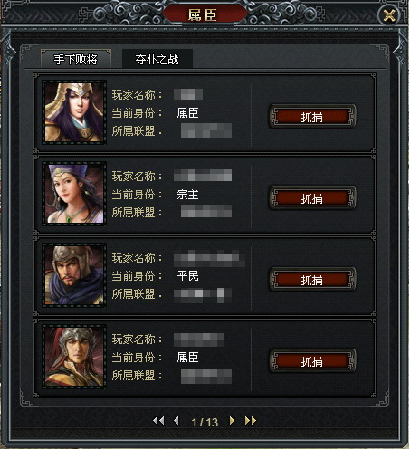Image resolution: width=410 pixels, height=450 pixels.
Task: Switch to the 手下败将 tab
Action: (x=76, y=59)
